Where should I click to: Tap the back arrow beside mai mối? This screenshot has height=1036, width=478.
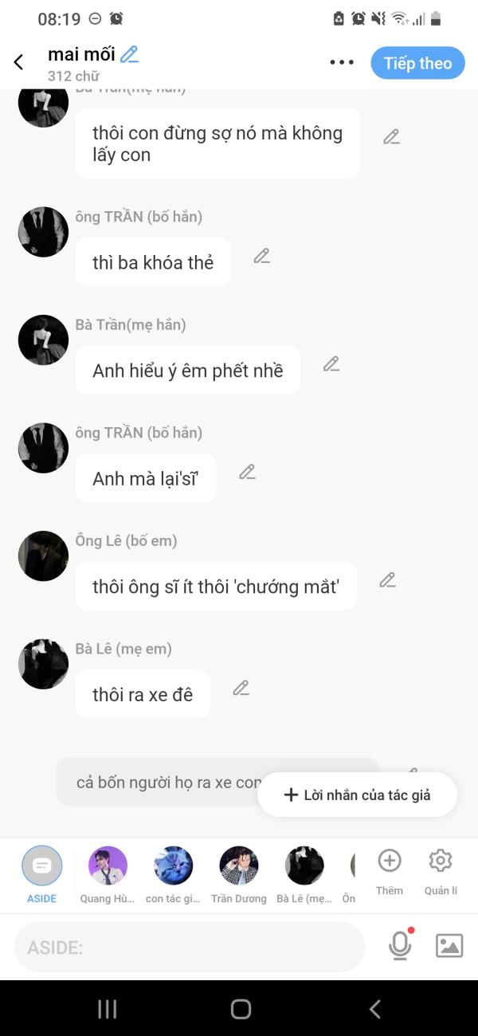click(18, 62)
